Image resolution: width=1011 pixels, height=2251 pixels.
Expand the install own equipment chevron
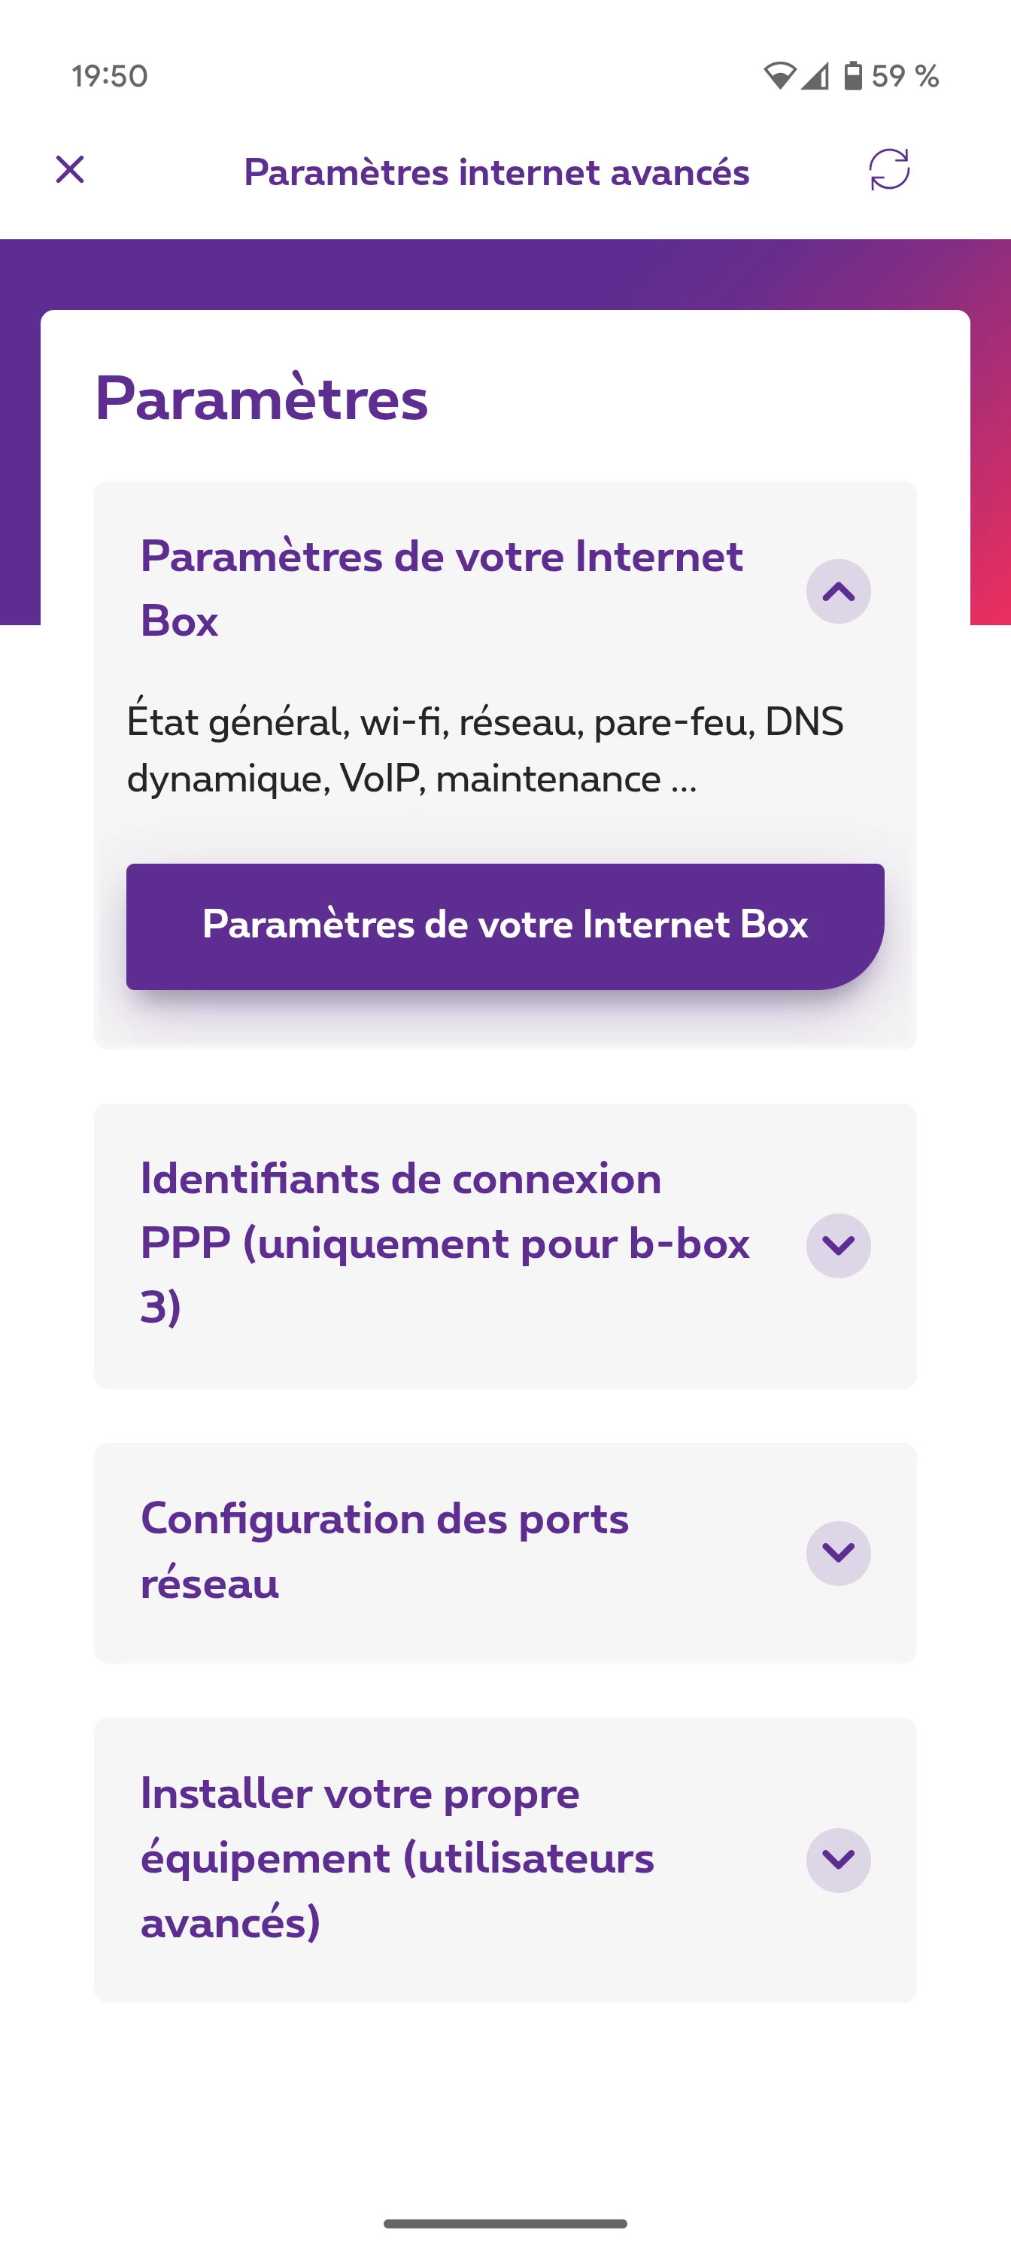point(838,1860)
